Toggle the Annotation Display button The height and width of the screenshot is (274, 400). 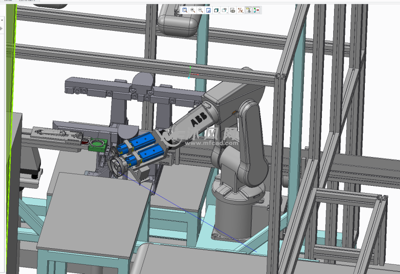248,10
